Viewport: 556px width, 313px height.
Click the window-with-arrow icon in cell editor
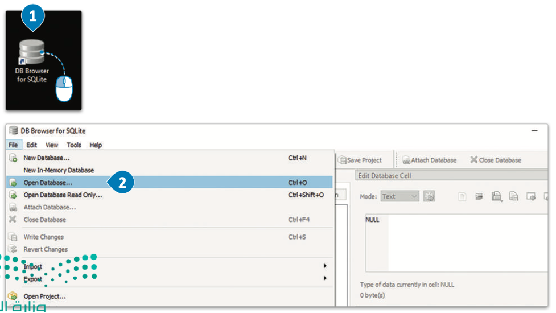pyautogui.click(x=531, y=196)
